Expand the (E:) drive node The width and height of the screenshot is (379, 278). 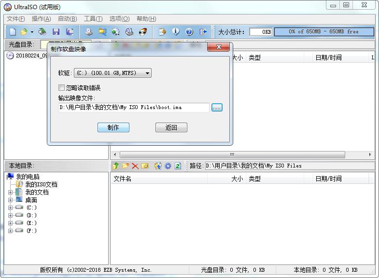10,223
